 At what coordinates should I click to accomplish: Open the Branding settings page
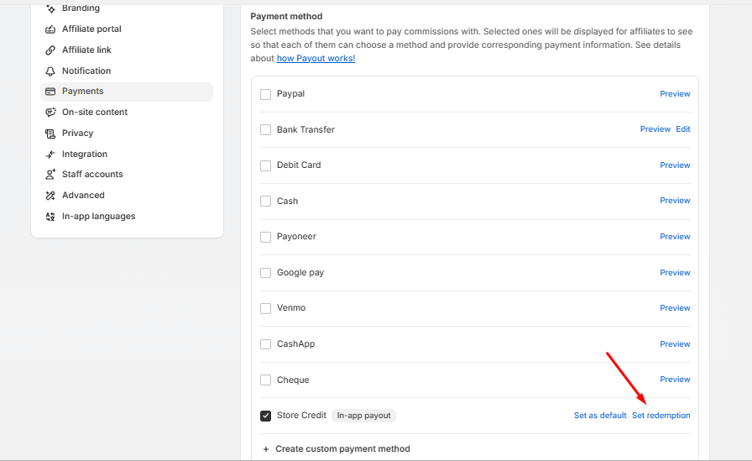point(81,8)
